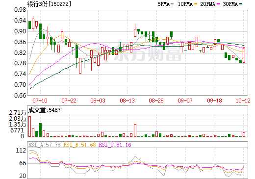This screenshot has width=255, height=179.
Task: Click the 0.98 price axis label
Action: 20,10
